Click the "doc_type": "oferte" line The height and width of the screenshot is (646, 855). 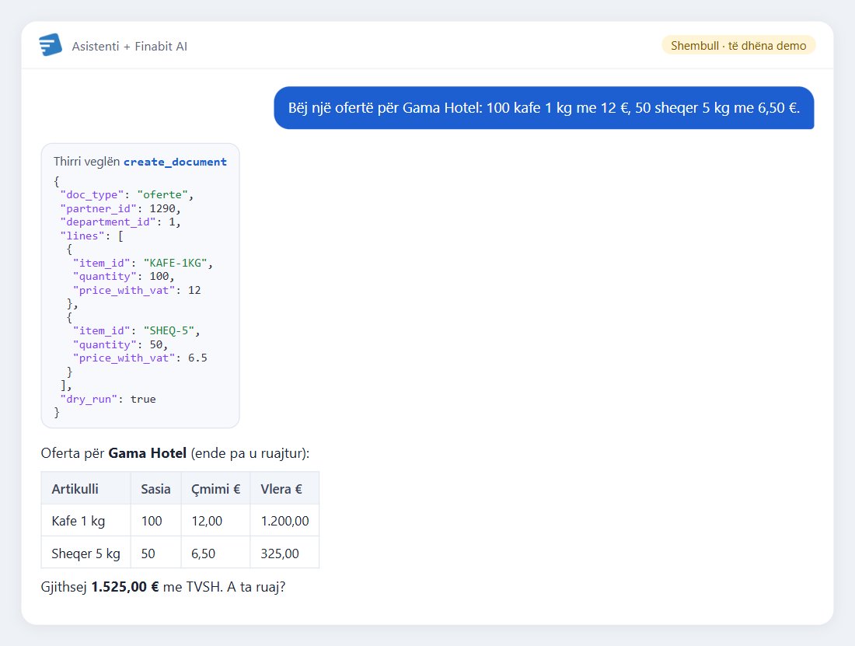pyautogui.click(x=127, y=194)
